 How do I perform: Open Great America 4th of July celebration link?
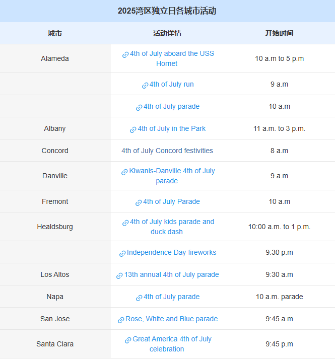point(172,344)
